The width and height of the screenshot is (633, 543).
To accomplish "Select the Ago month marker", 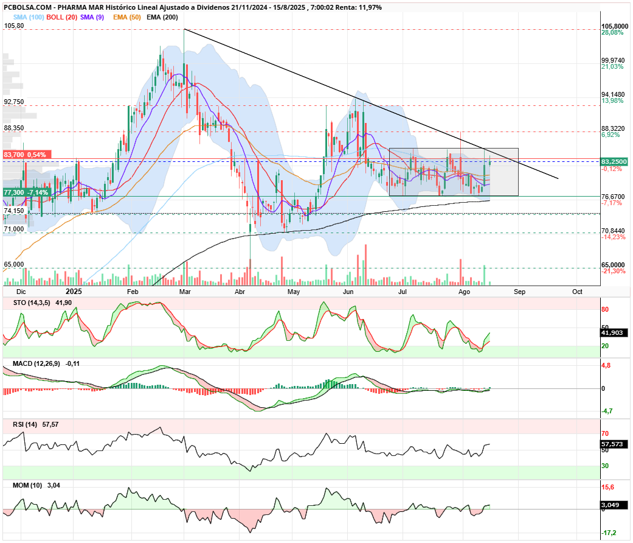I will pyautogui.click(x=464, y=292).
